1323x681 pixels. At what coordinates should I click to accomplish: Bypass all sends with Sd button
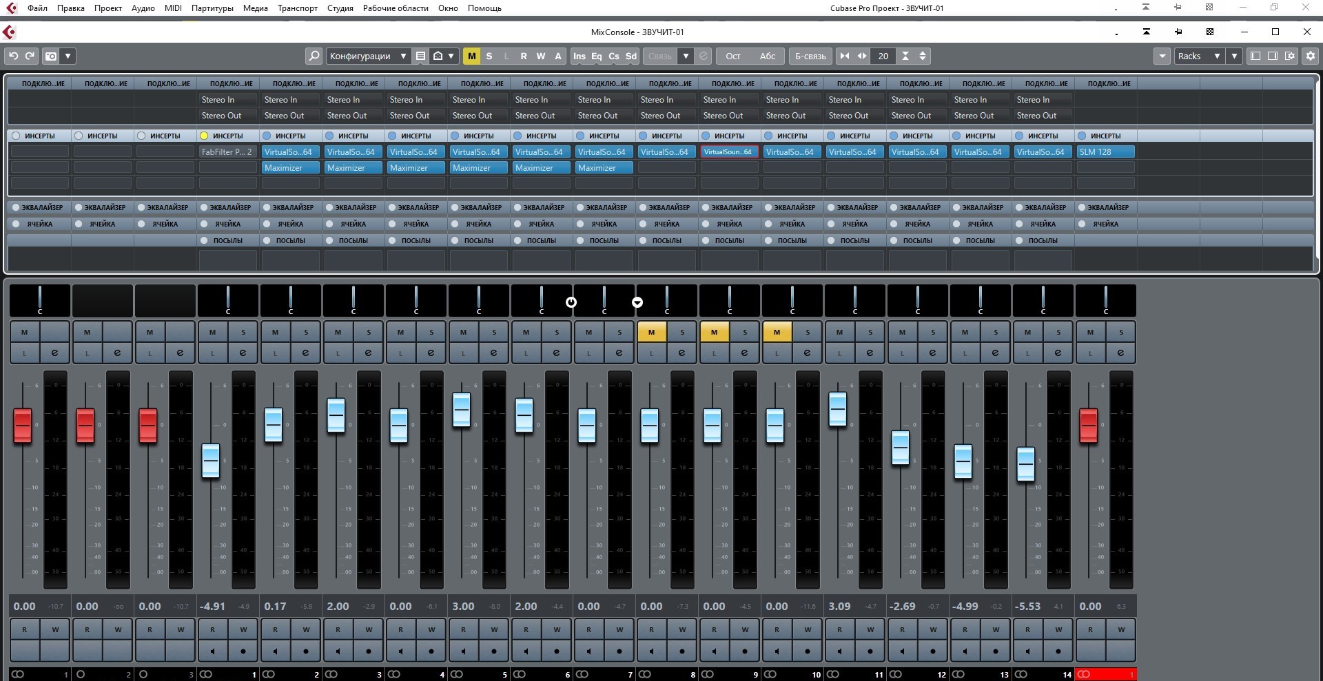631,56
